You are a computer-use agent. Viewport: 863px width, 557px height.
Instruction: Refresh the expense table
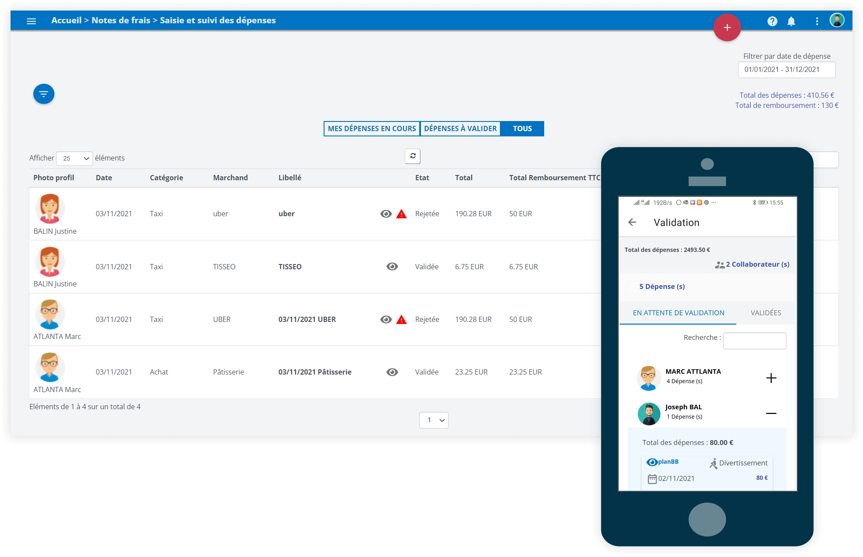click(x=412, y=156)
